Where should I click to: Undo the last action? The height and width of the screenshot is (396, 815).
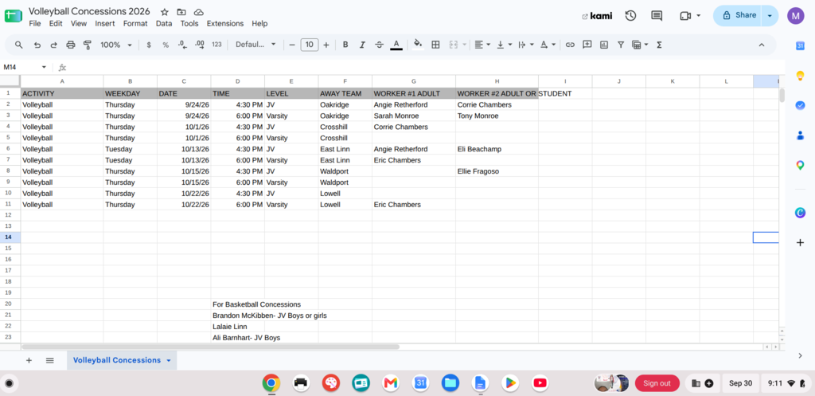tap(37, 45)
